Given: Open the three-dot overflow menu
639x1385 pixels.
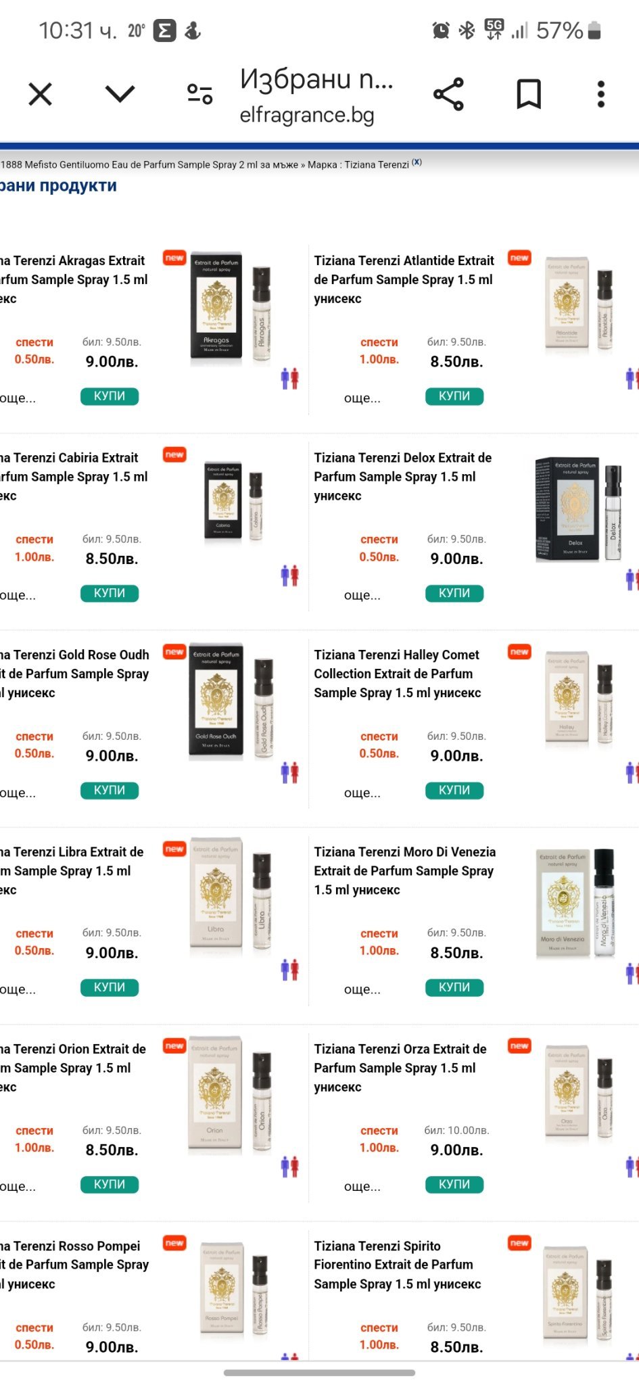Looking at the screenshot, I should coord(600,95).
